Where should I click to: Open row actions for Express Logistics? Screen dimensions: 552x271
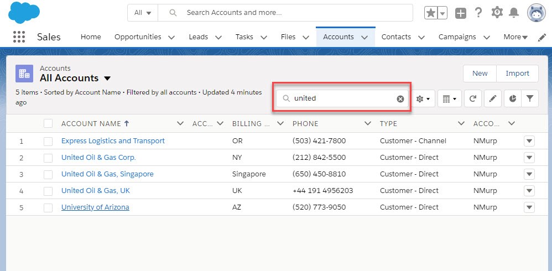point(529,142)
